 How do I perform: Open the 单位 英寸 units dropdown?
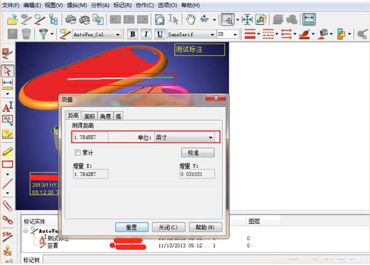pos(184,137)
